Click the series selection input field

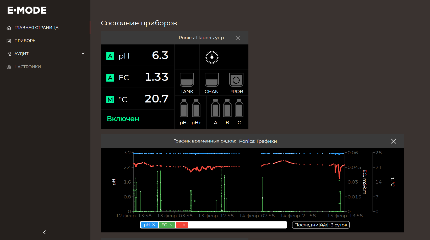[x=237, y=225]
